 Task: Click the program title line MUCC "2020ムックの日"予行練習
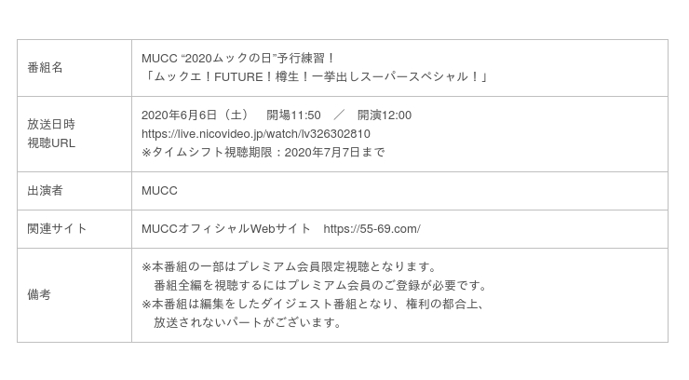238,59
